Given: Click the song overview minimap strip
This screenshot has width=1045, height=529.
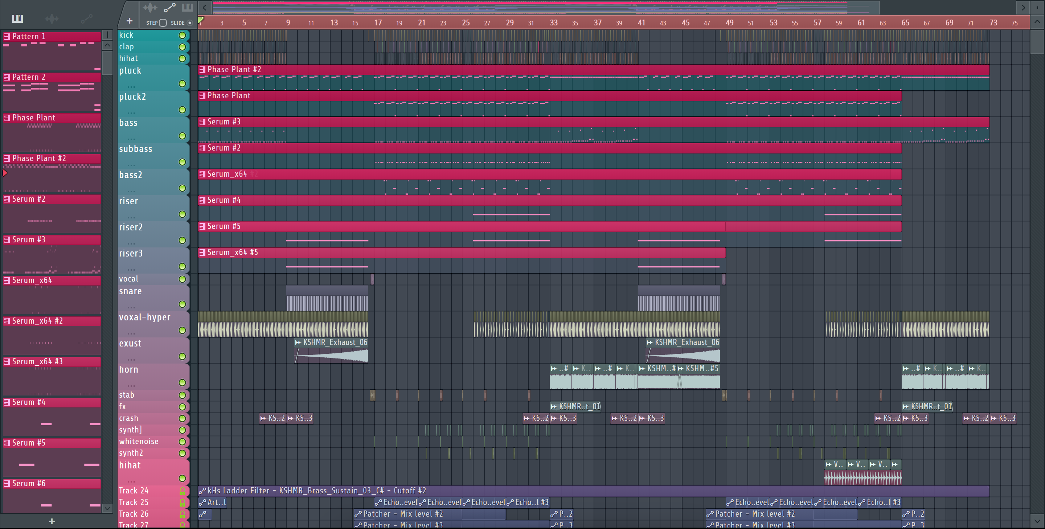Looking at the screenshot, I should pos(546,7).
